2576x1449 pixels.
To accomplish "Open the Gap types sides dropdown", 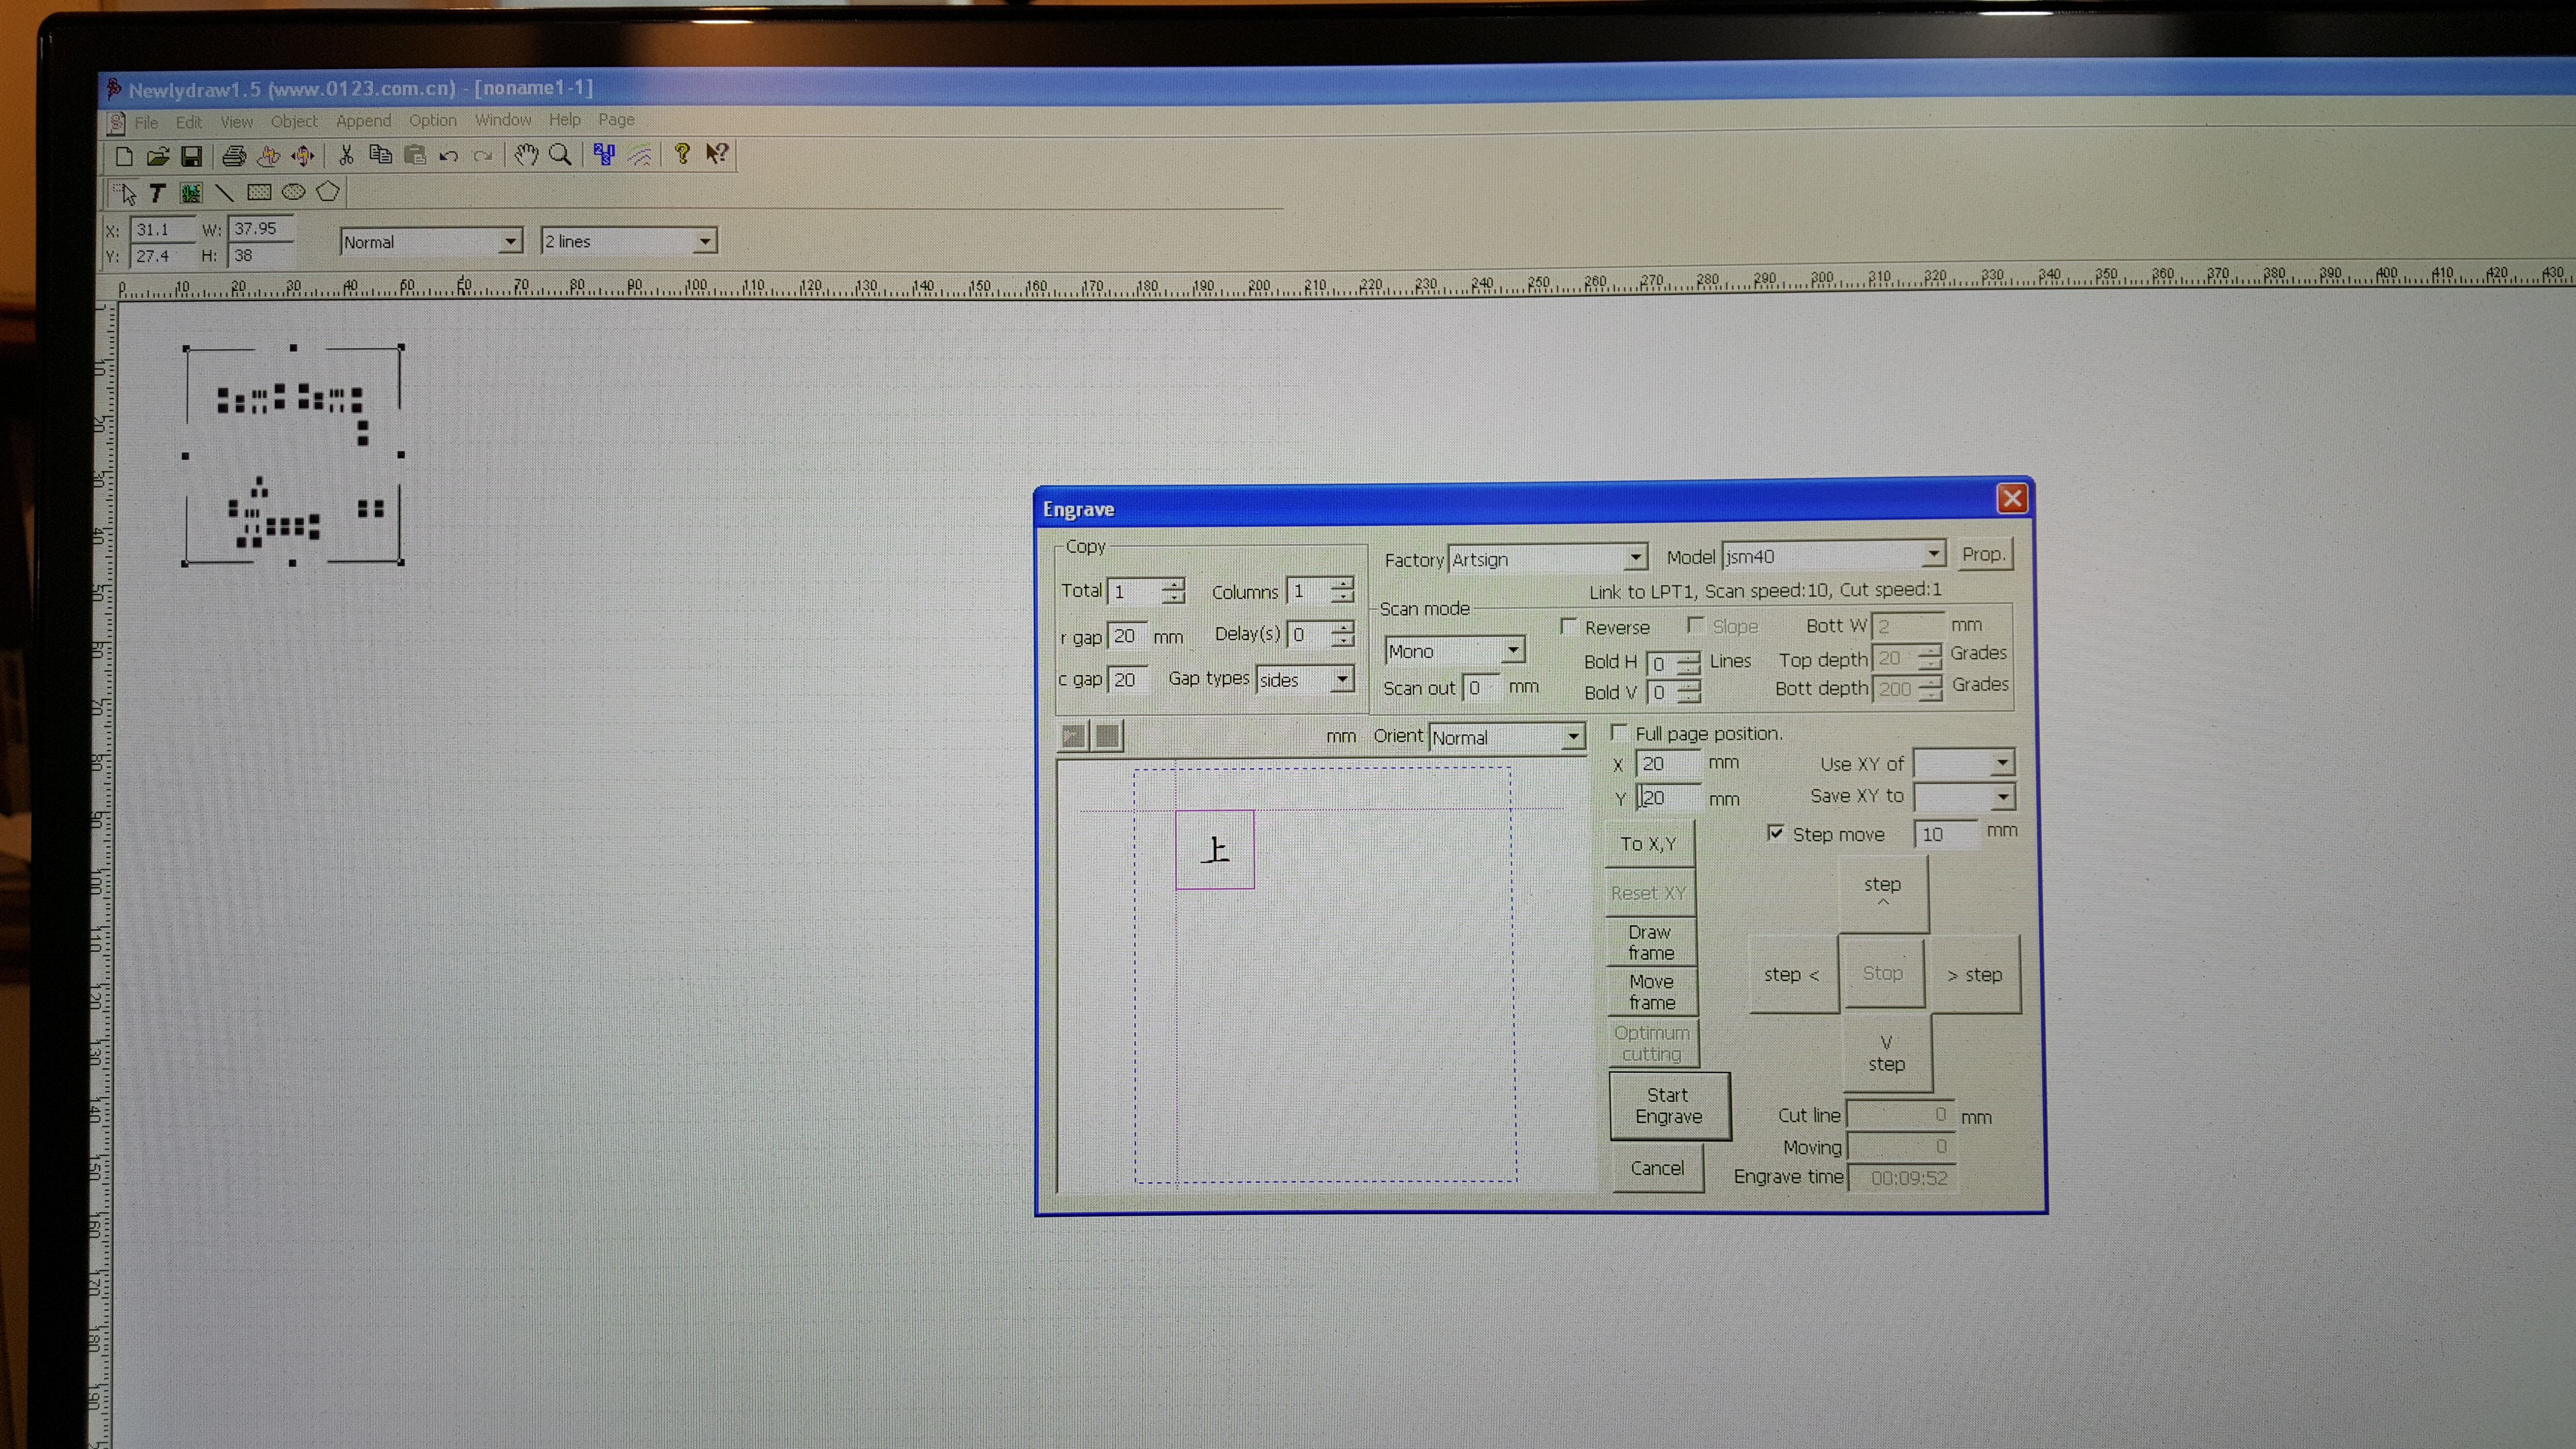I will tap(1341, 679).
